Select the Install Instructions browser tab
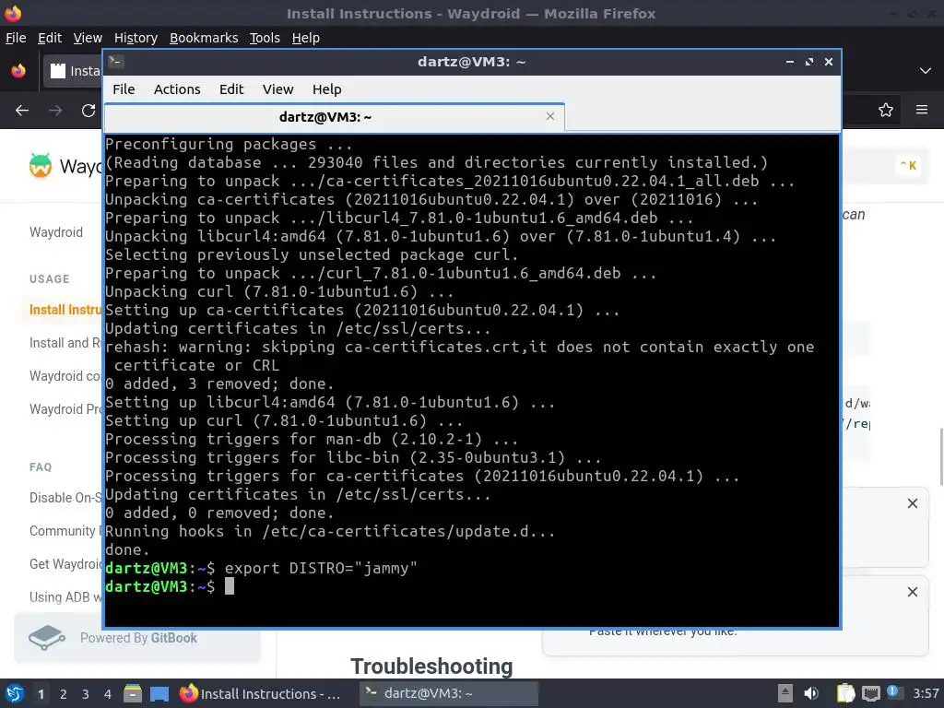 (x=73, y=71)
